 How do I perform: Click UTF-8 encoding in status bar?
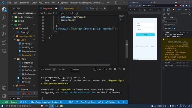pyautogui.click(x=70, y=102)
